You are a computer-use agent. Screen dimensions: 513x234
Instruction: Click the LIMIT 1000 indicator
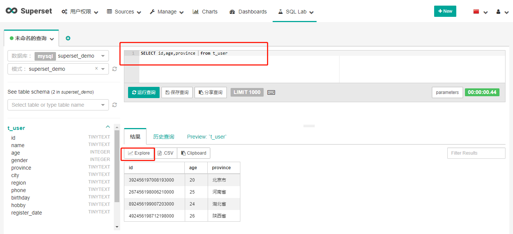coord(247,92)
